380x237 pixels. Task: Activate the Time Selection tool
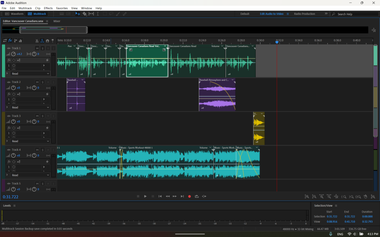(x=98, y=14)
